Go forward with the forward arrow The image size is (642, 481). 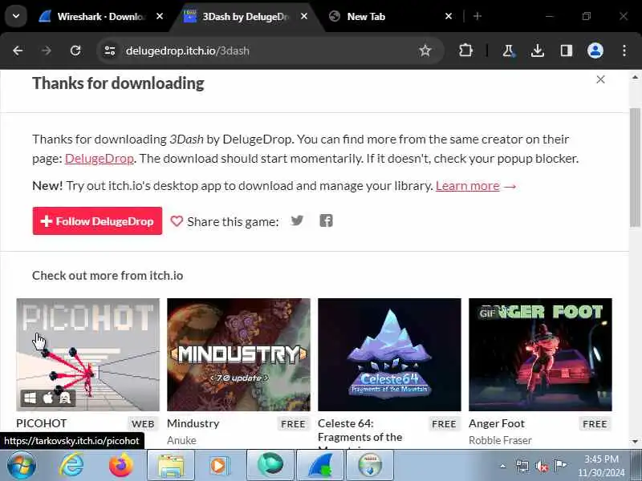pos(47,51)
